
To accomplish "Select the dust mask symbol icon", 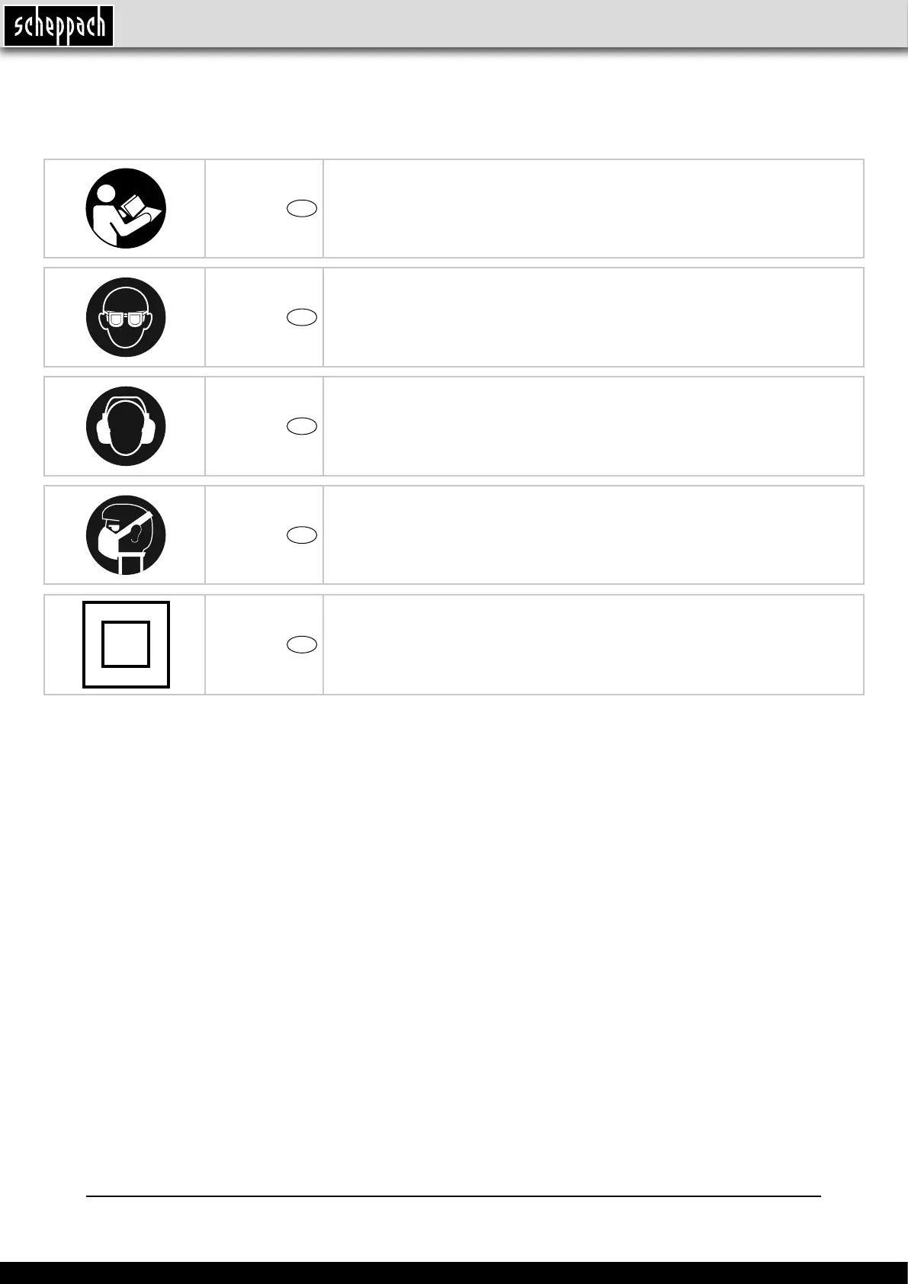I will coord(126,535).
